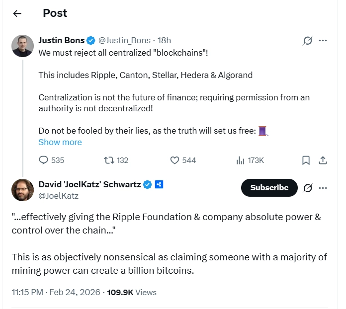Open Grok icon on Justin Bons post

308,41
